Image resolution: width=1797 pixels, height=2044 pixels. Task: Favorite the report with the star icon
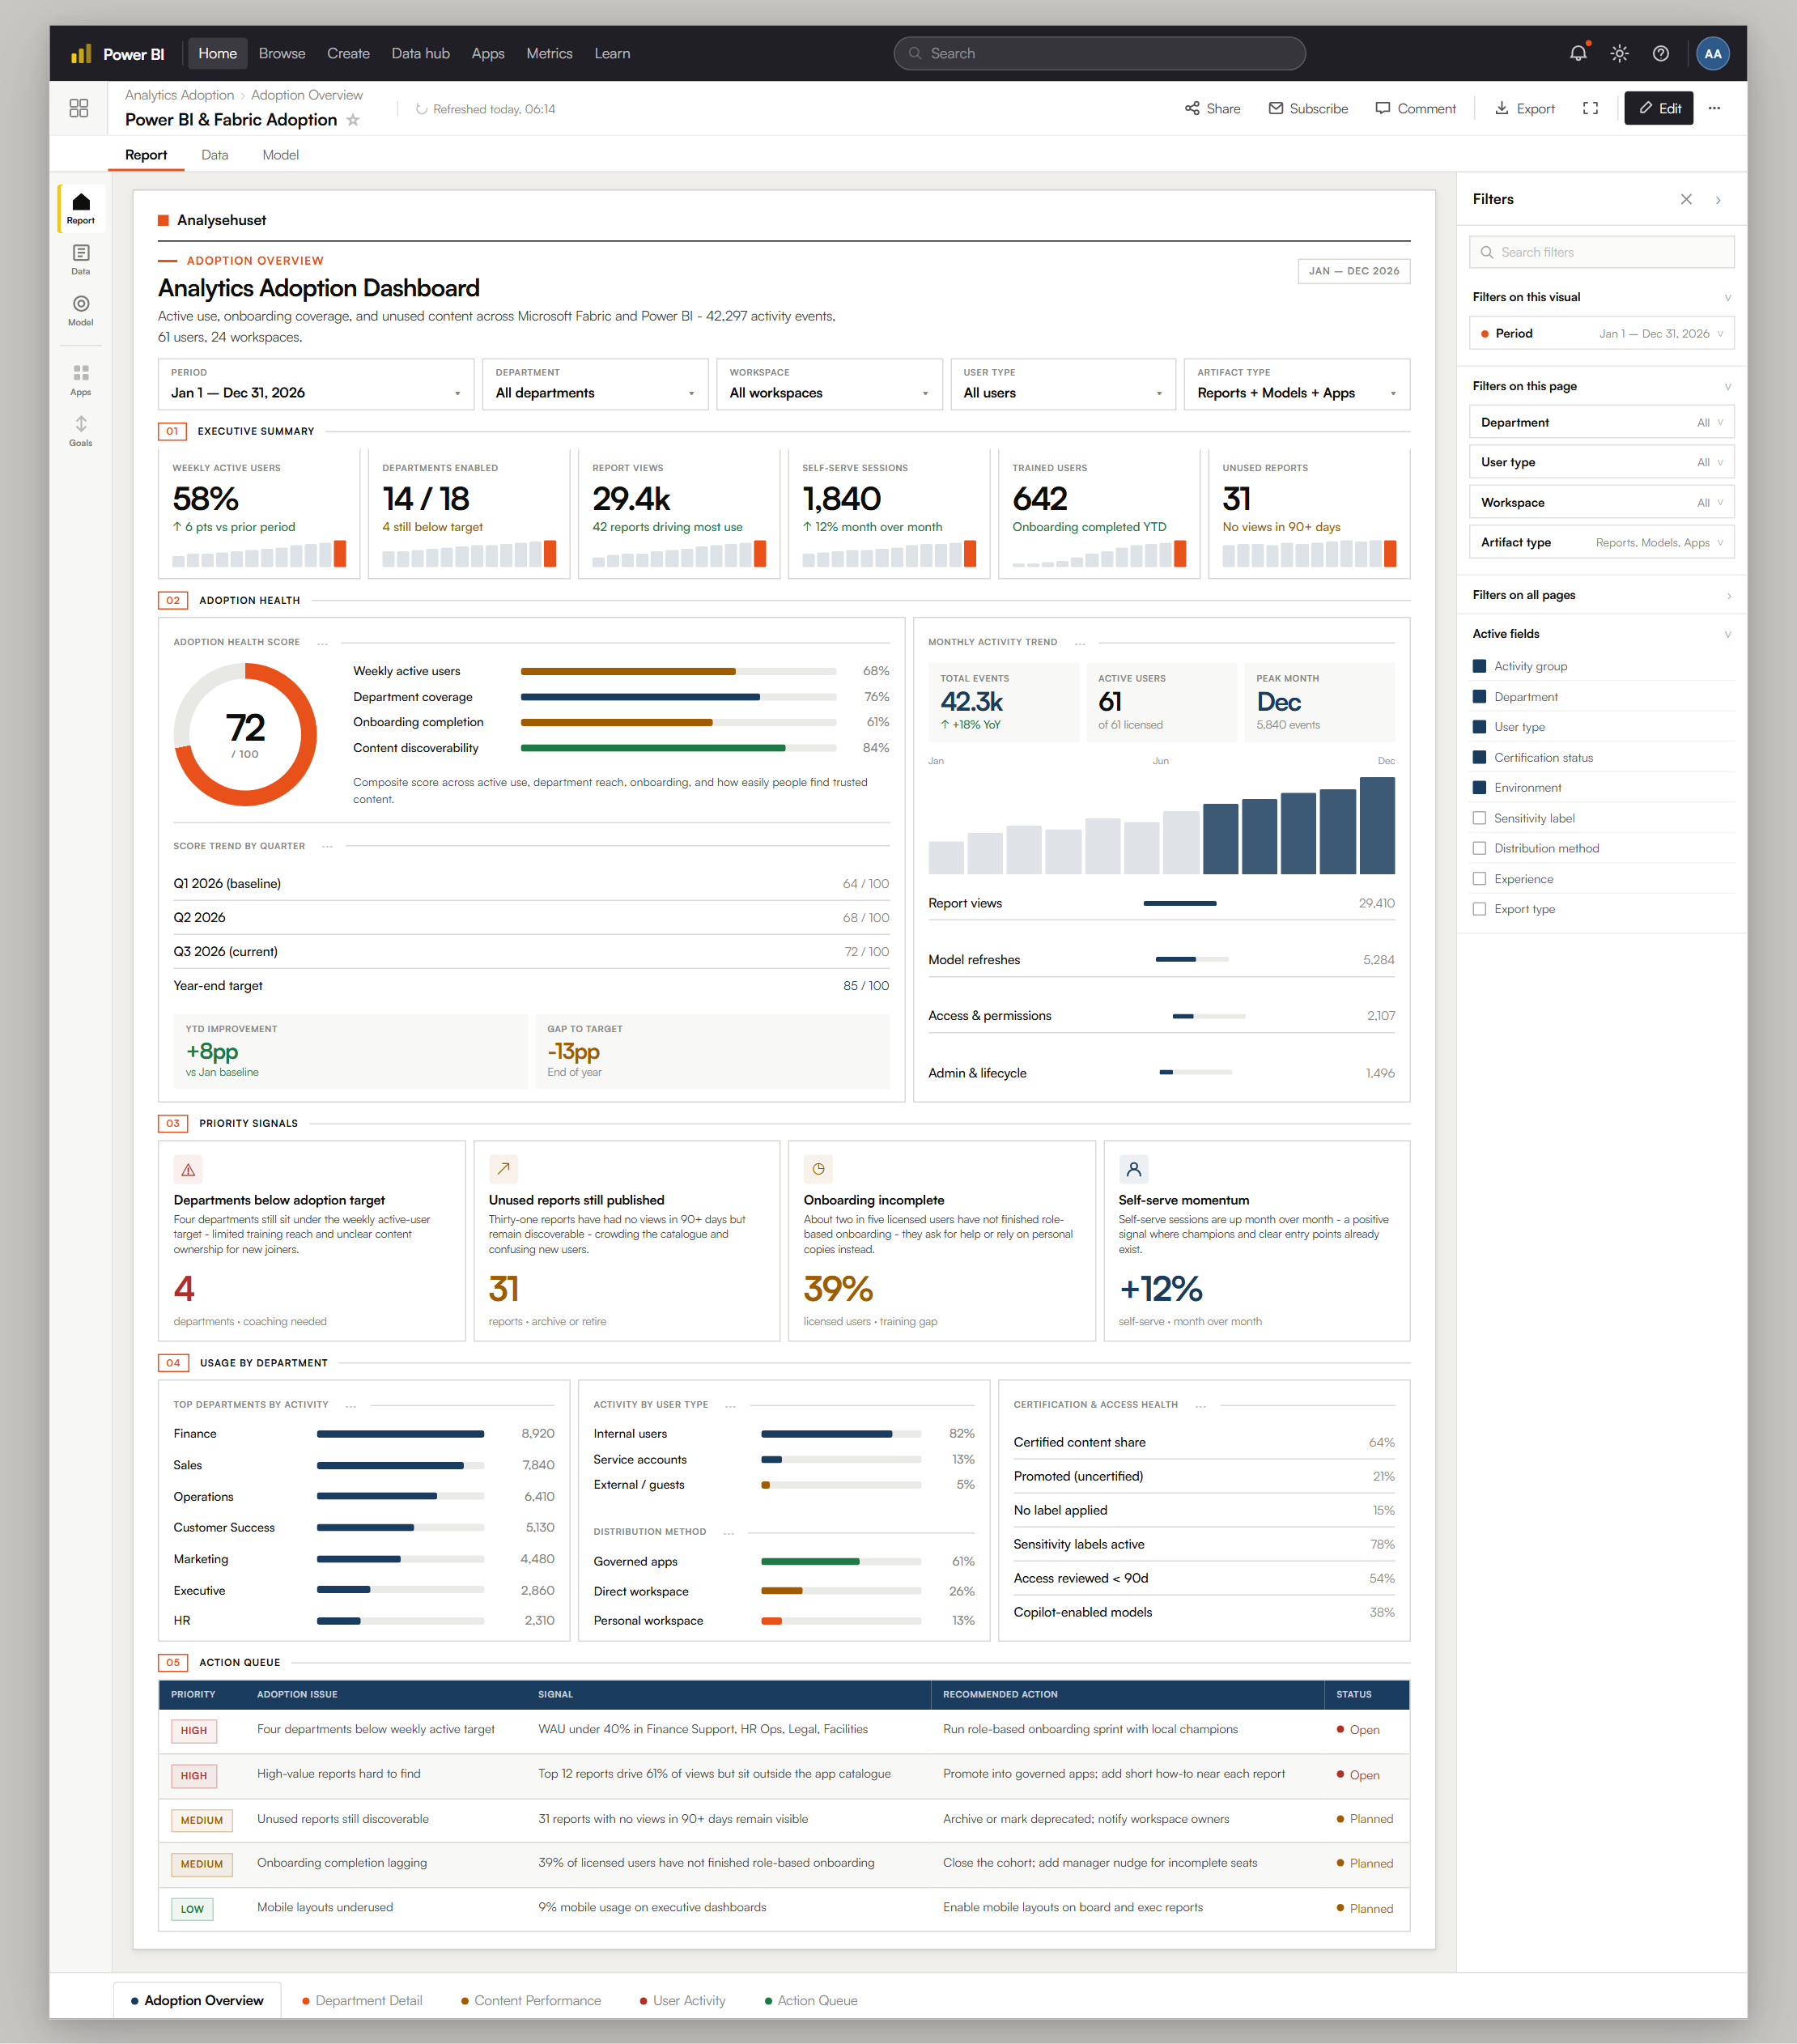353,120
